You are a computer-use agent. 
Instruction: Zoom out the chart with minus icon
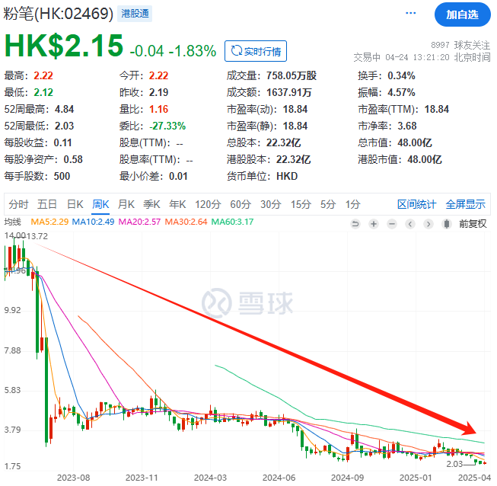tap(392, 223)
